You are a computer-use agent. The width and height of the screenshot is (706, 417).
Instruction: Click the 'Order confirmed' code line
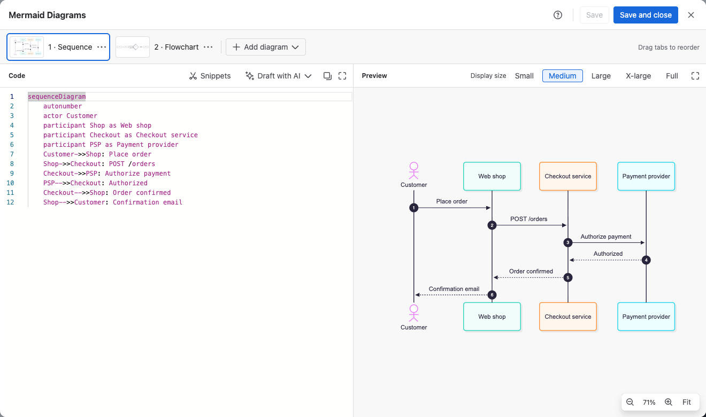[x=107, y=193]
